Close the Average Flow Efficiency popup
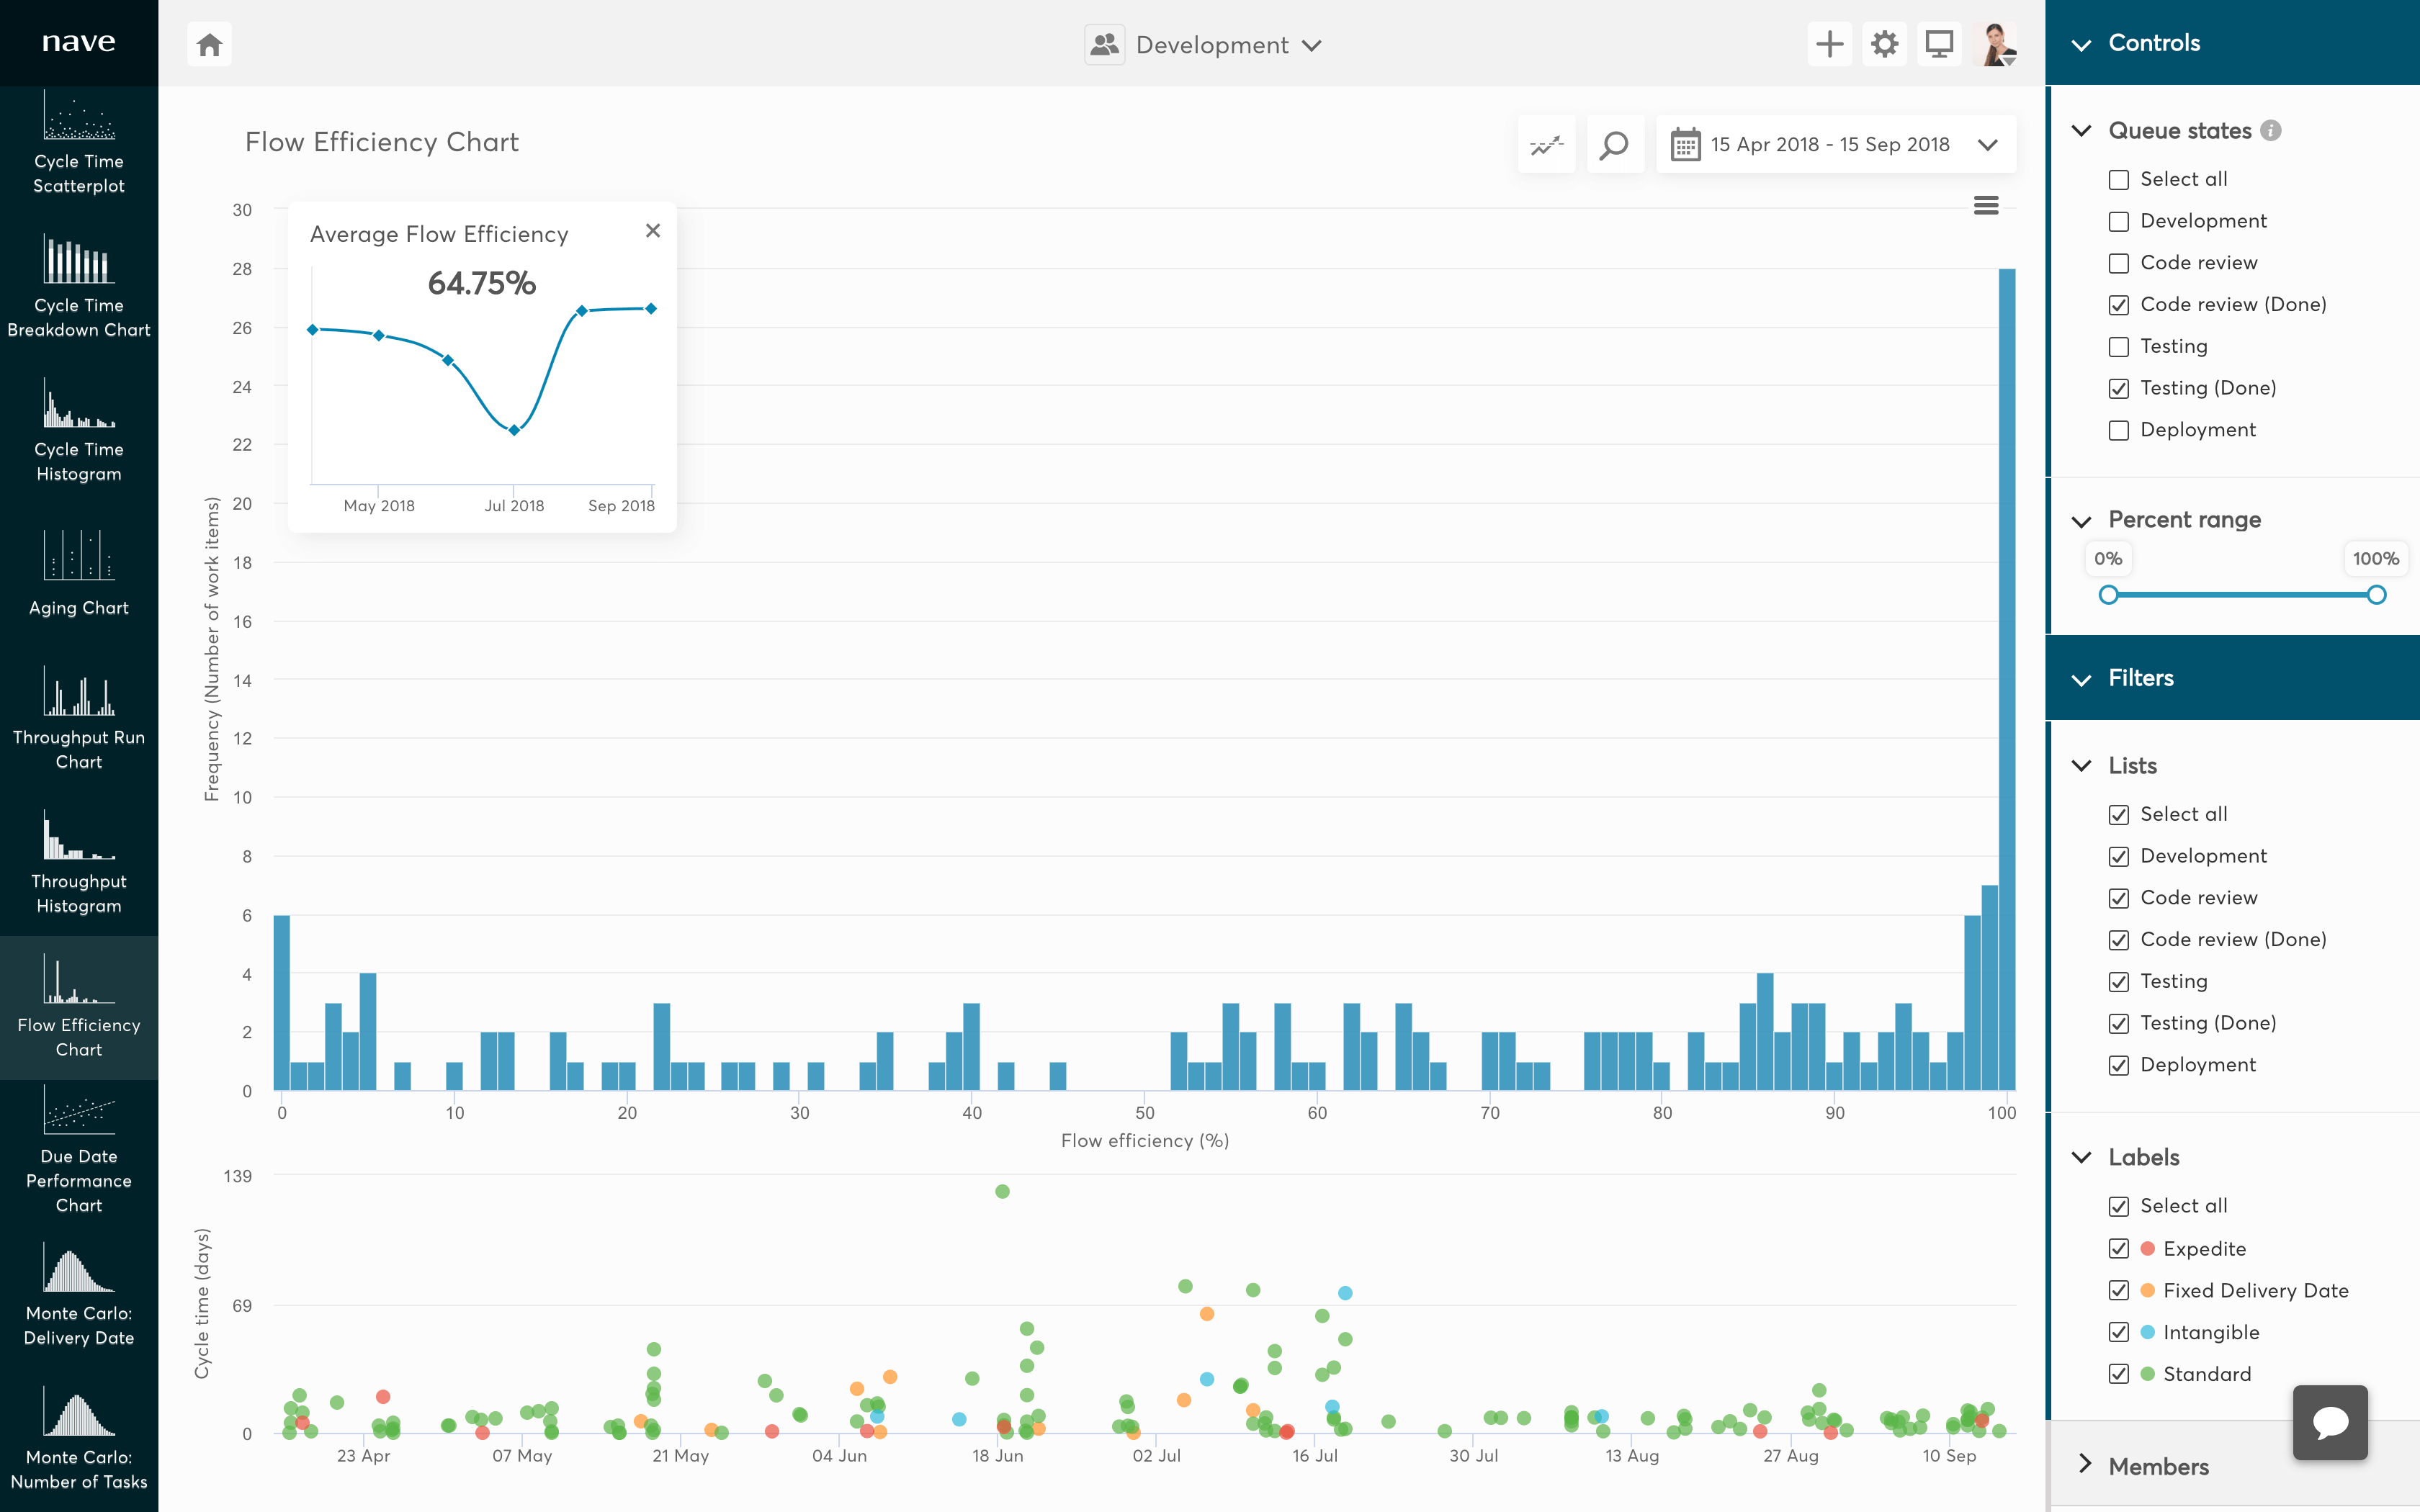Image resolution: width=2420 pixels, height=1512 pixels. click(653, 230)
